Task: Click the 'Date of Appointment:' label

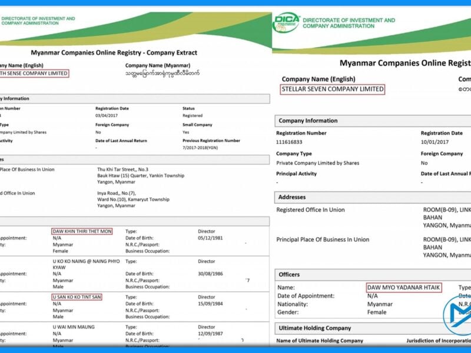Action: click(306, 296)
